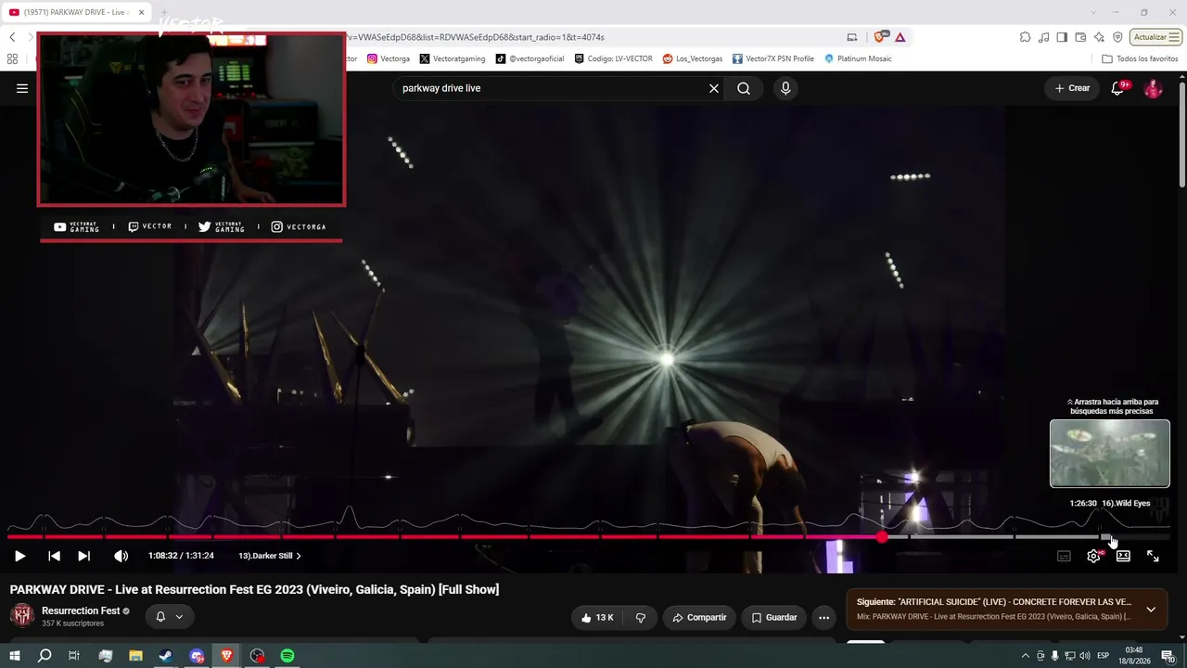
Task: Open the Crear menu
Action: tap(1072, 88)
